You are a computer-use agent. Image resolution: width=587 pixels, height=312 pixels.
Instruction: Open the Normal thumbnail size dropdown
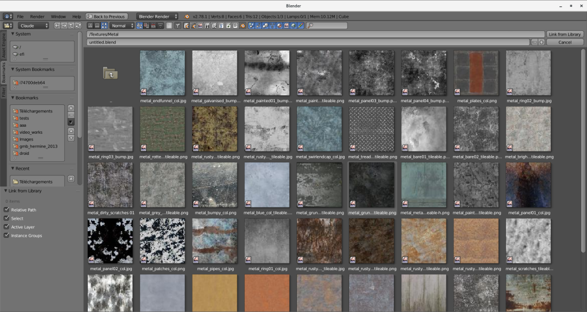tap(122, 26)
